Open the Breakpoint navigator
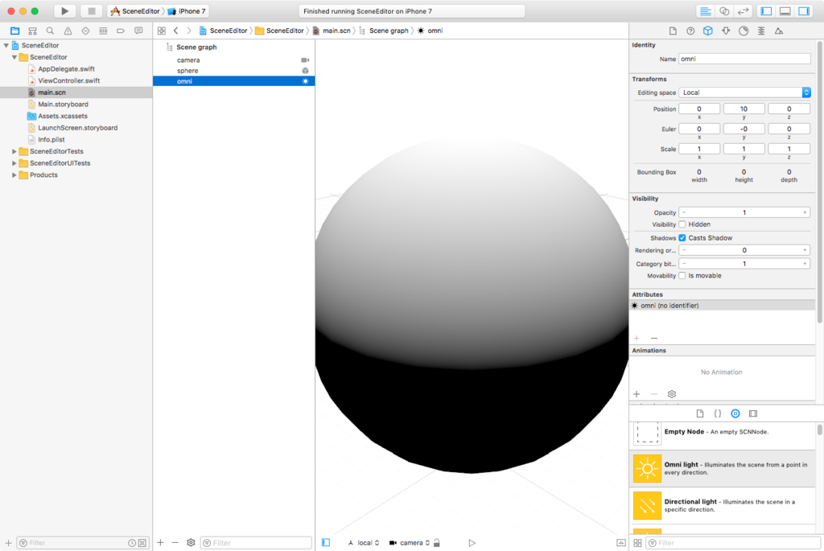824x551 pixels. (x=121, y=31)
